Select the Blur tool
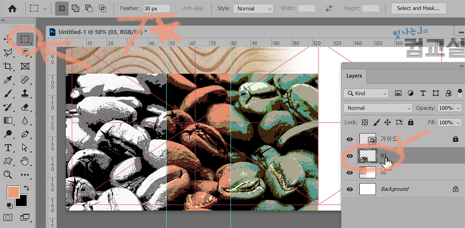Image resolution: width=465 pixels, height=228 pixels. tap(25, 120)
